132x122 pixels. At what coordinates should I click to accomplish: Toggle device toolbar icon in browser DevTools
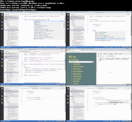(101, 54)
